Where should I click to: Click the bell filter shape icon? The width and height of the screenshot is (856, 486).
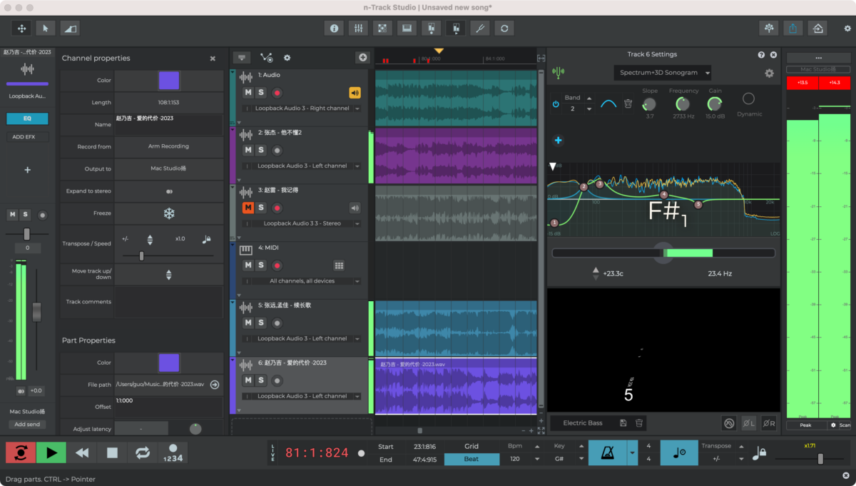pos(608,104)
